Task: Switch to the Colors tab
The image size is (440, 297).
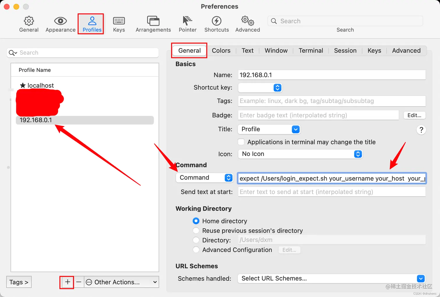Action: (x=221, y=51)
